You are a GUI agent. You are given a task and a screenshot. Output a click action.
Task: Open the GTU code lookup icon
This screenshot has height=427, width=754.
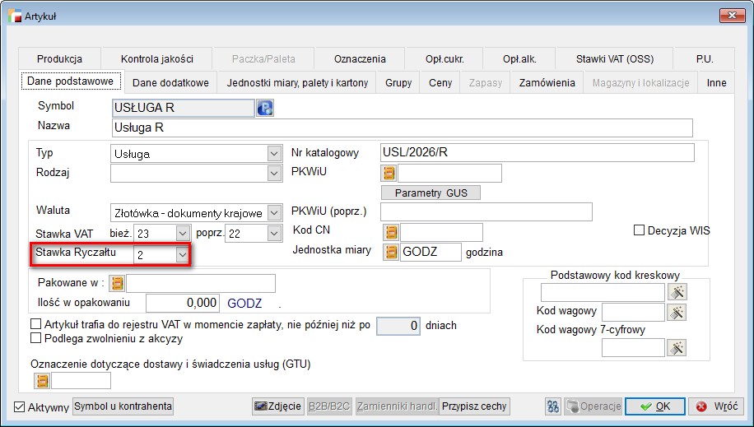click(41, 380)
